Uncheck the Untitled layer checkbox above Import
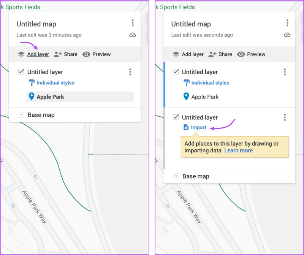 176,117
